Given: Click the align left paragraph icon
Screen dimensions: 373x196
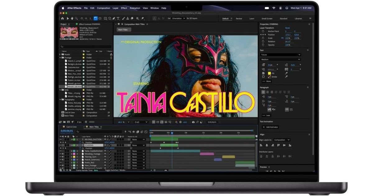Looking at the screenshot, I should 263,92.
